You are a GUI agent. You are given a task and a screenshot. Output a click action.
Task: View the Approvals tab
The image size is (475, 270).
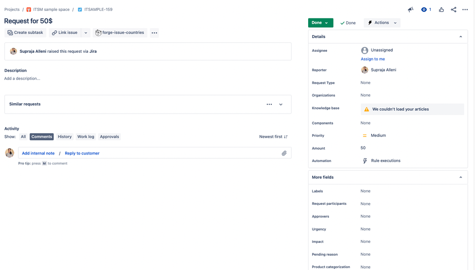pos(109,137)
